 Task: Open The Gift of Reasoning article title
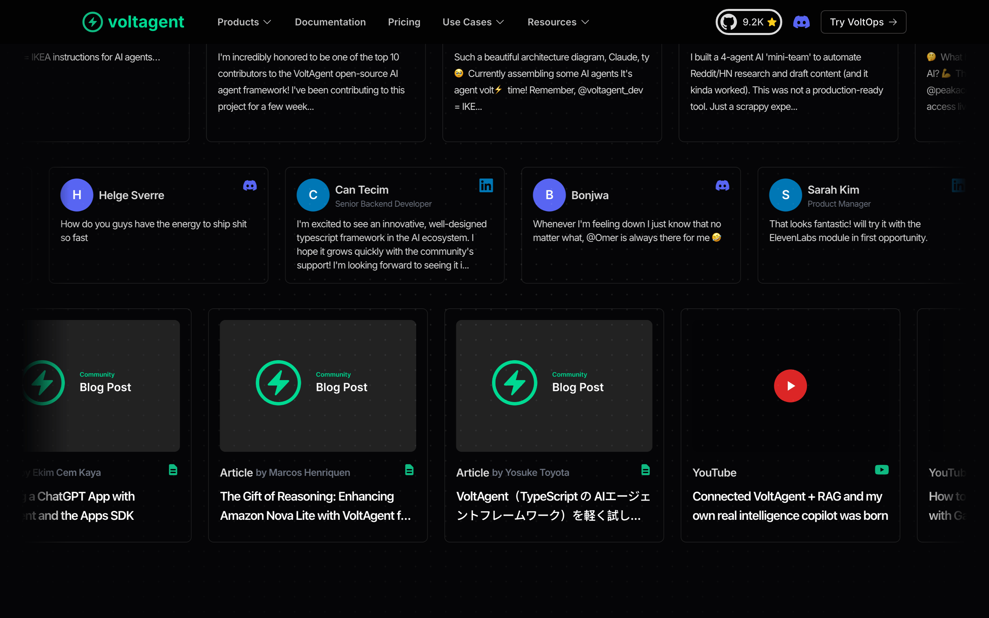[315, 506]
